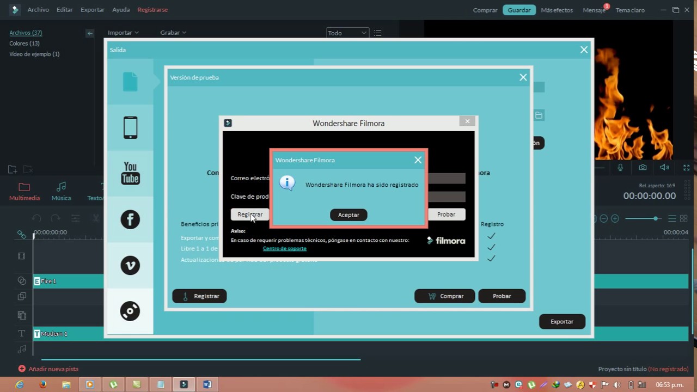Select Vimeo in the Salida sidebar

(x=130, y=265)
